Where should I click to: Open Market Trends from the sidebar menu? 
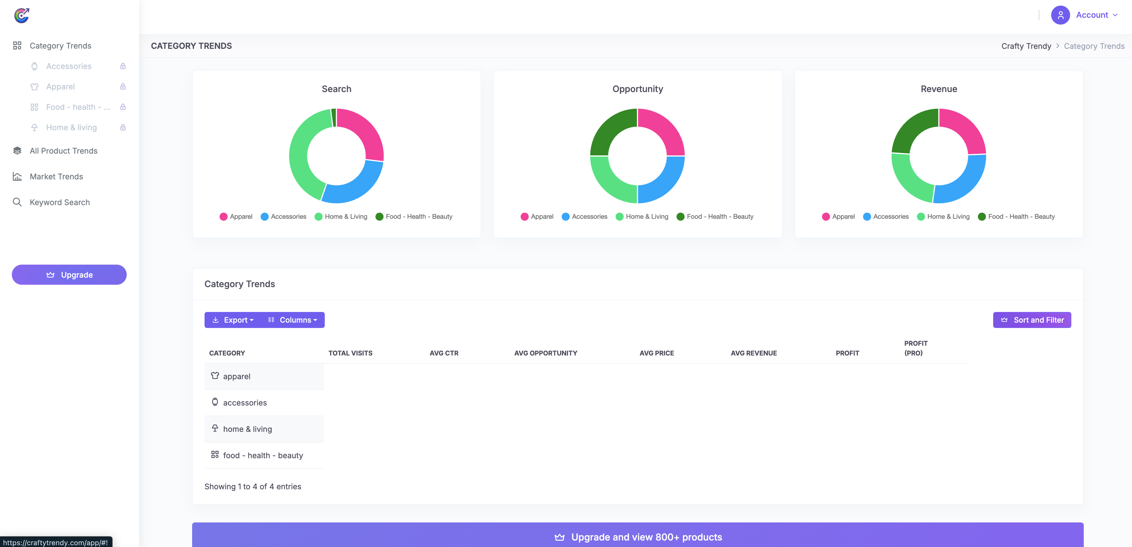pyautogui.click(x=56, y=176)
